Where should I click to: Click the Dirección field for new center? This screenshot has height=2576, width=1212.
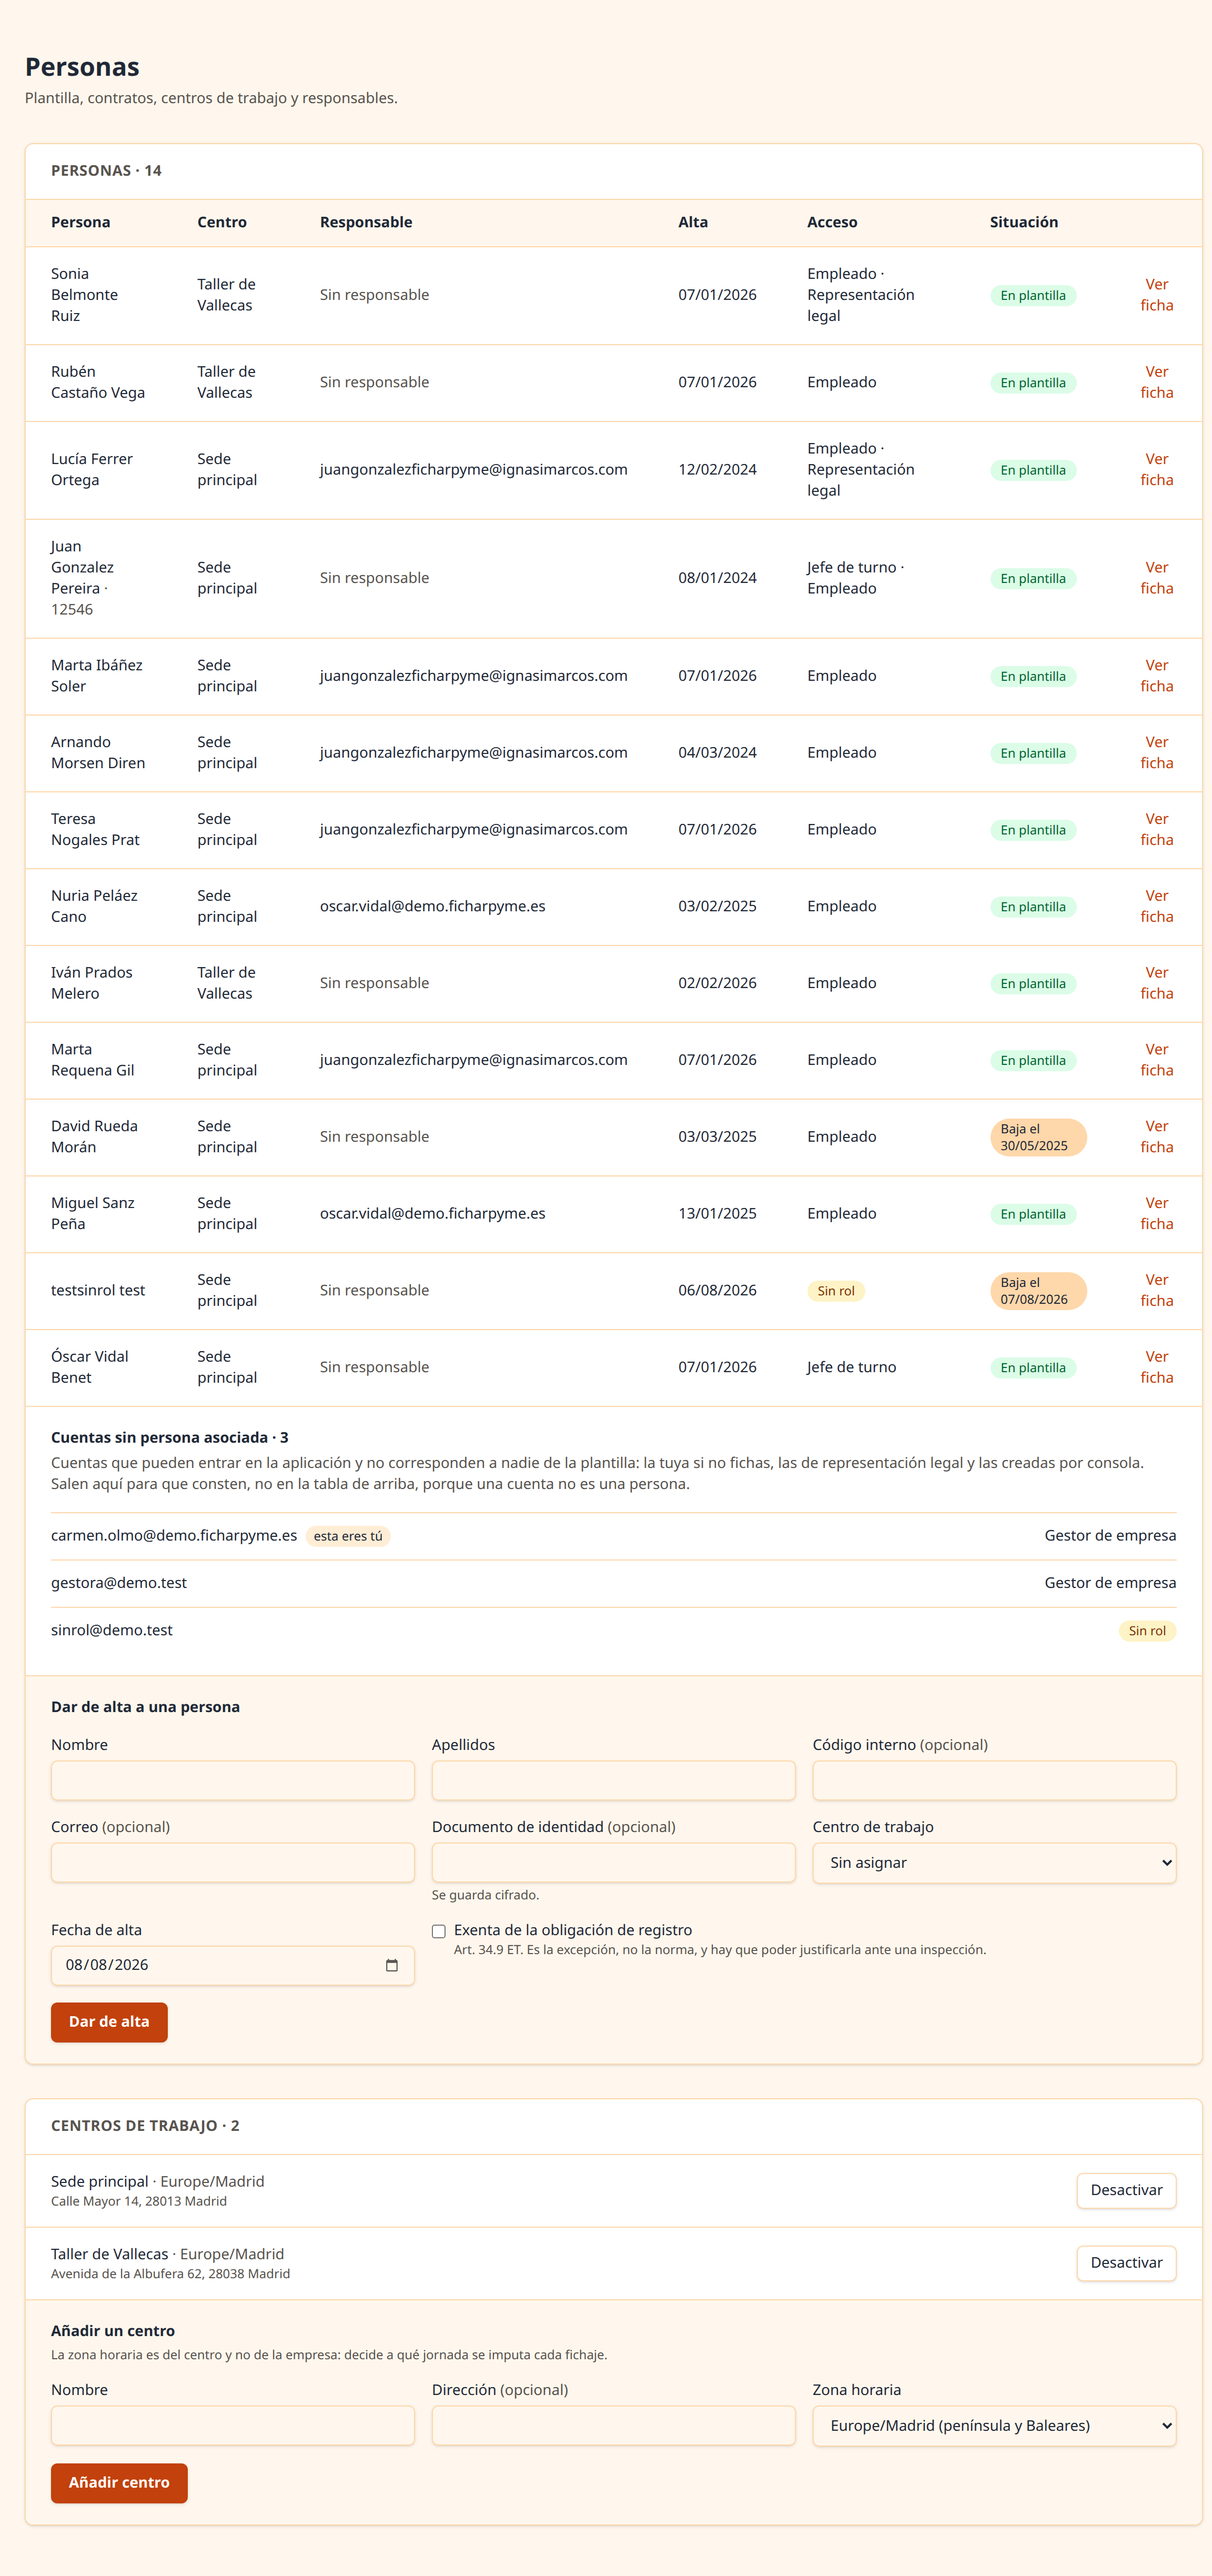coord(613,2425)
